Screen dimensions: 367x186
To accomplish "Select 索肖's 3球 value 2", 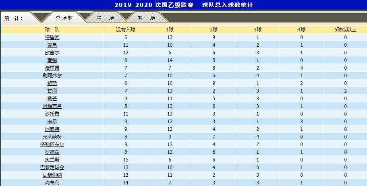I will point(258,45).
